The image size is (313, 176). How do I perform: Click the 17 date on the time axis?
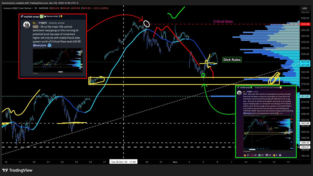20,162
